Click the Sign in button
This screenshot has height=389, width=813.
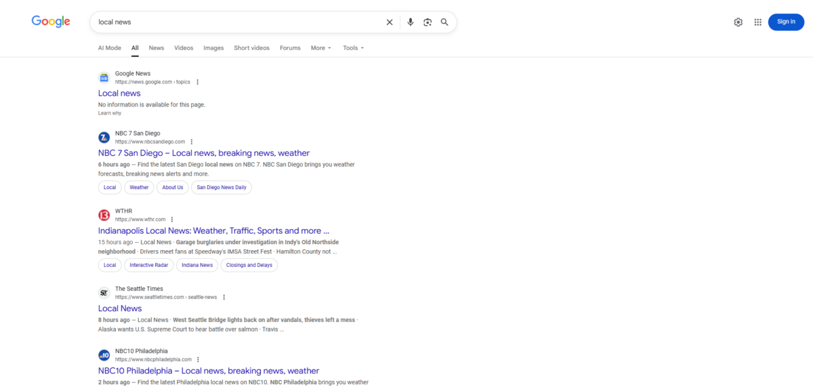pos(786,22)
